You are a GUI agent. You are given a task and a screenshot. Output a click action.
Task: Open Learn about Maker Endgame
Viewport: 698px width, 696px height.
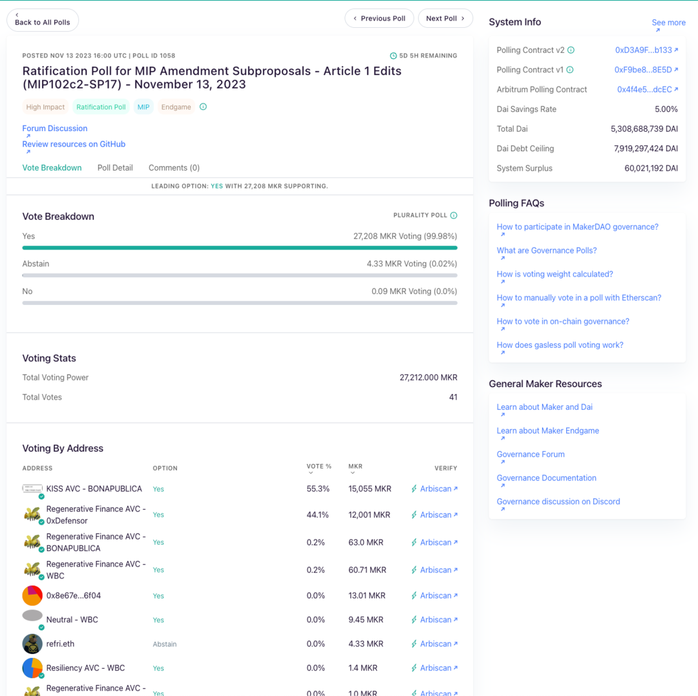pyautogui.click(x=547, y=430)
